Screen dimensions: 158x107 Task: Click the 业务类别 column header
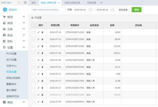[94, 25]
